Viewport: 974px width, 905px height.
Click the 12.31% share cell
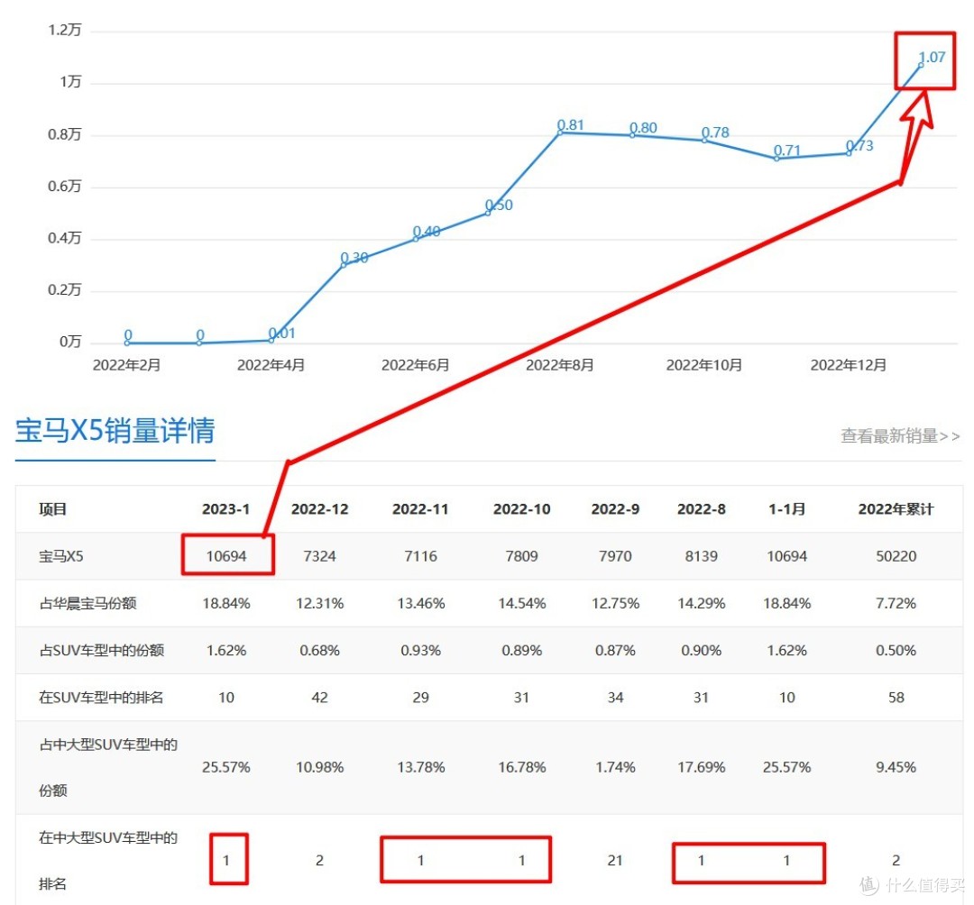(x=320, y=603)
